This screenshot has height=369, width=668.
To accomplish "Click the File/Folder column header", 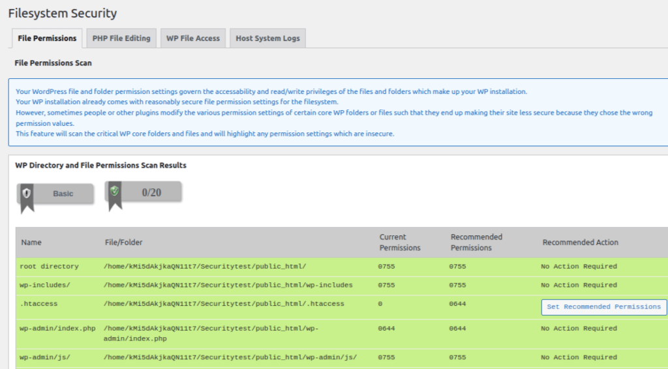I will (x=123, y=242).
